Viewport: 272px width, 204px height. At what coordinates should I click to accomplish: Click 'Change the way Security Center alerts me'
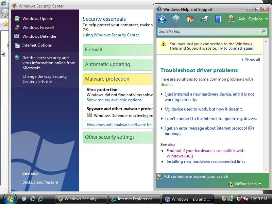45,79
